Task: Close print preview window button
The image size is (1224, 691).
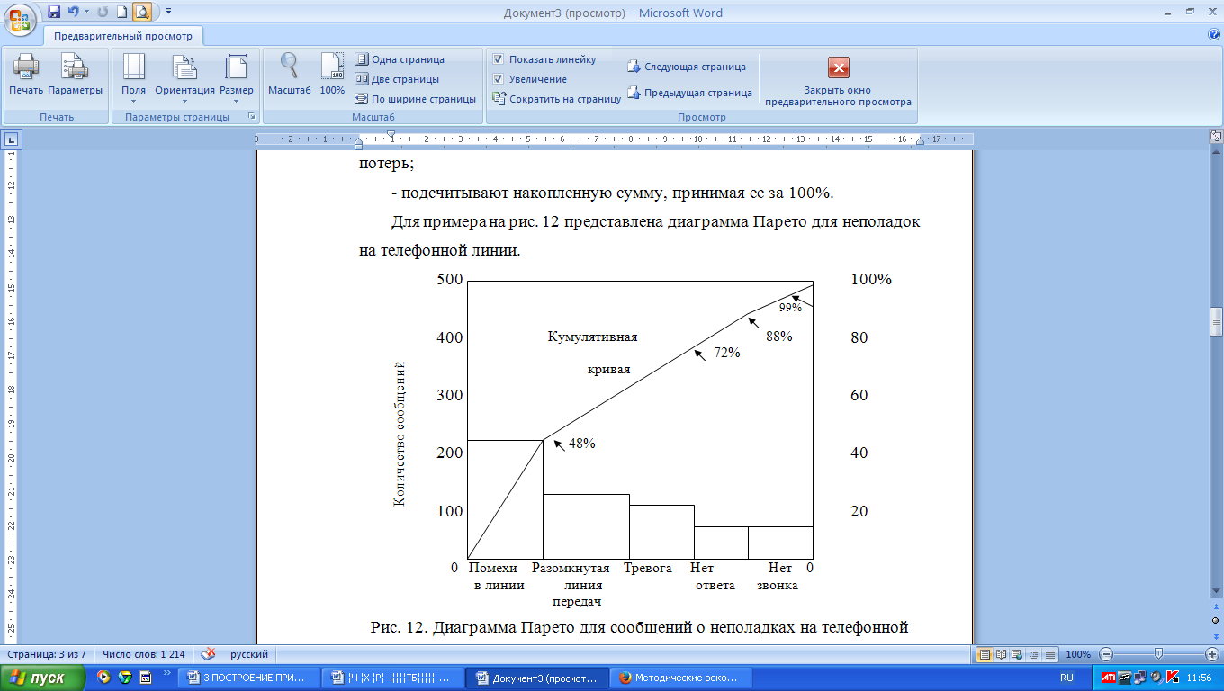Action: coord(838,81)
